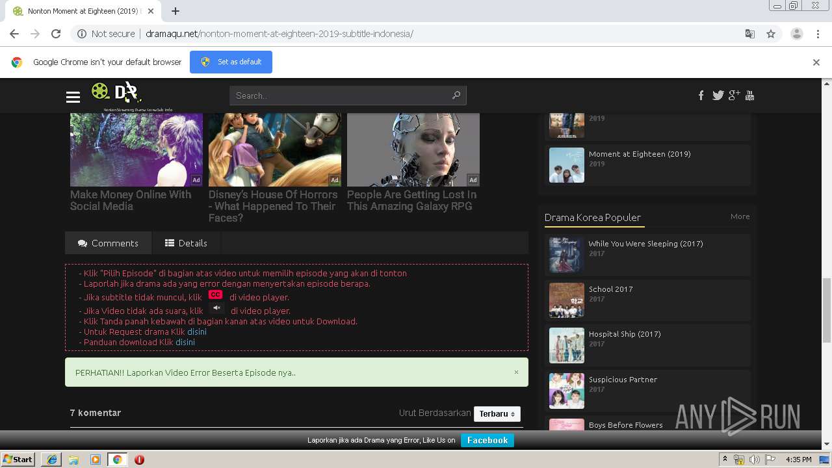Open 'Make Money Online With Social Media' ad

[x=131, y=200]
